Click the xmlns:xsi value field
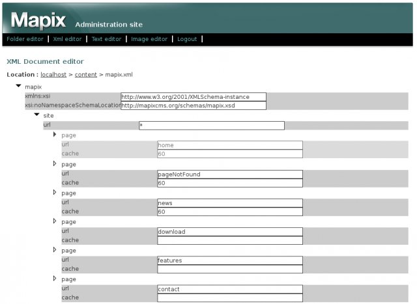This screenshot has height=304, width=417. point(194,97)
